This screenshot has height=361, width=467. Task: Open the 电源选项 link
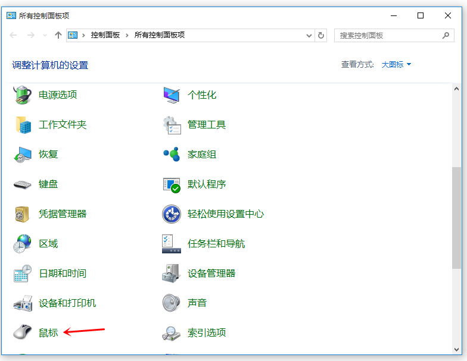coord(58,95)
